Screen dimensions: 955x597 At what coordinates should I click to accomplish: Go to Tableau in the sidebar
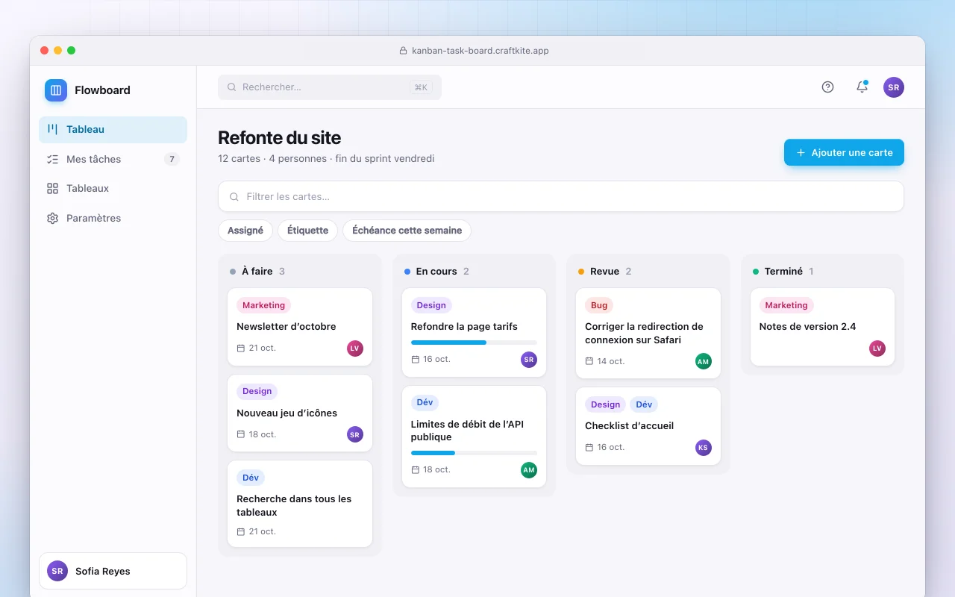tap(113, 129)
